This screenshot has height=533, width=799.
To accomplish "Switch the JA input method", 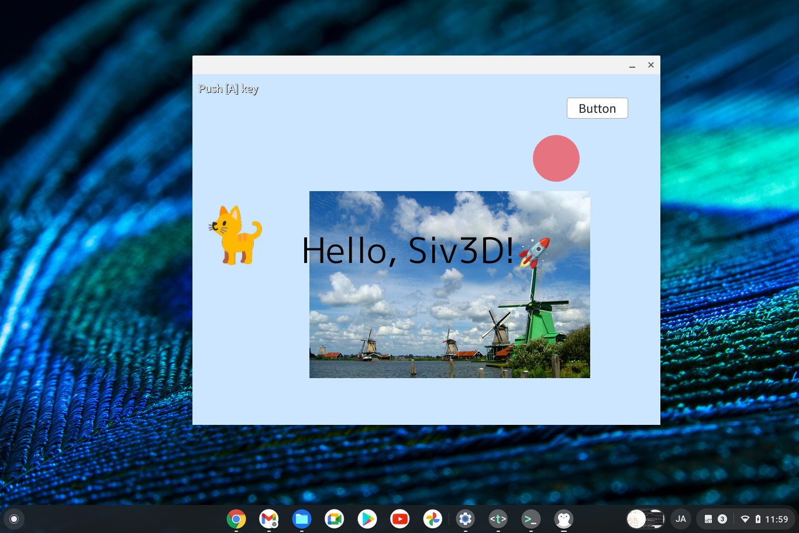I will click(x=681, y=519).
